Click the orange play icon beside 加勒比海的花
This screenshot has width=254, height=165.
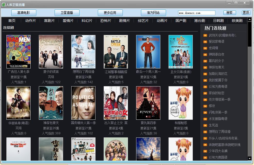click(x=205, y=74)
